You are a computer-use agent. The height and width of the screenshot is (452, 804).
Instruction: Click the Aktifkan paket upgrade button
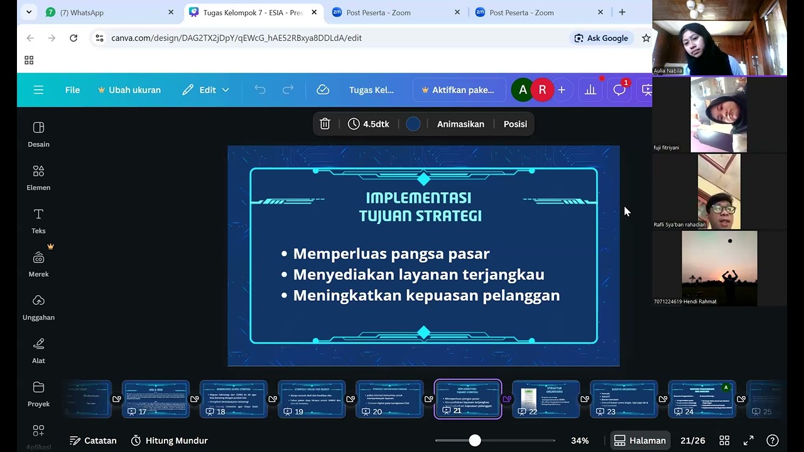459,90
